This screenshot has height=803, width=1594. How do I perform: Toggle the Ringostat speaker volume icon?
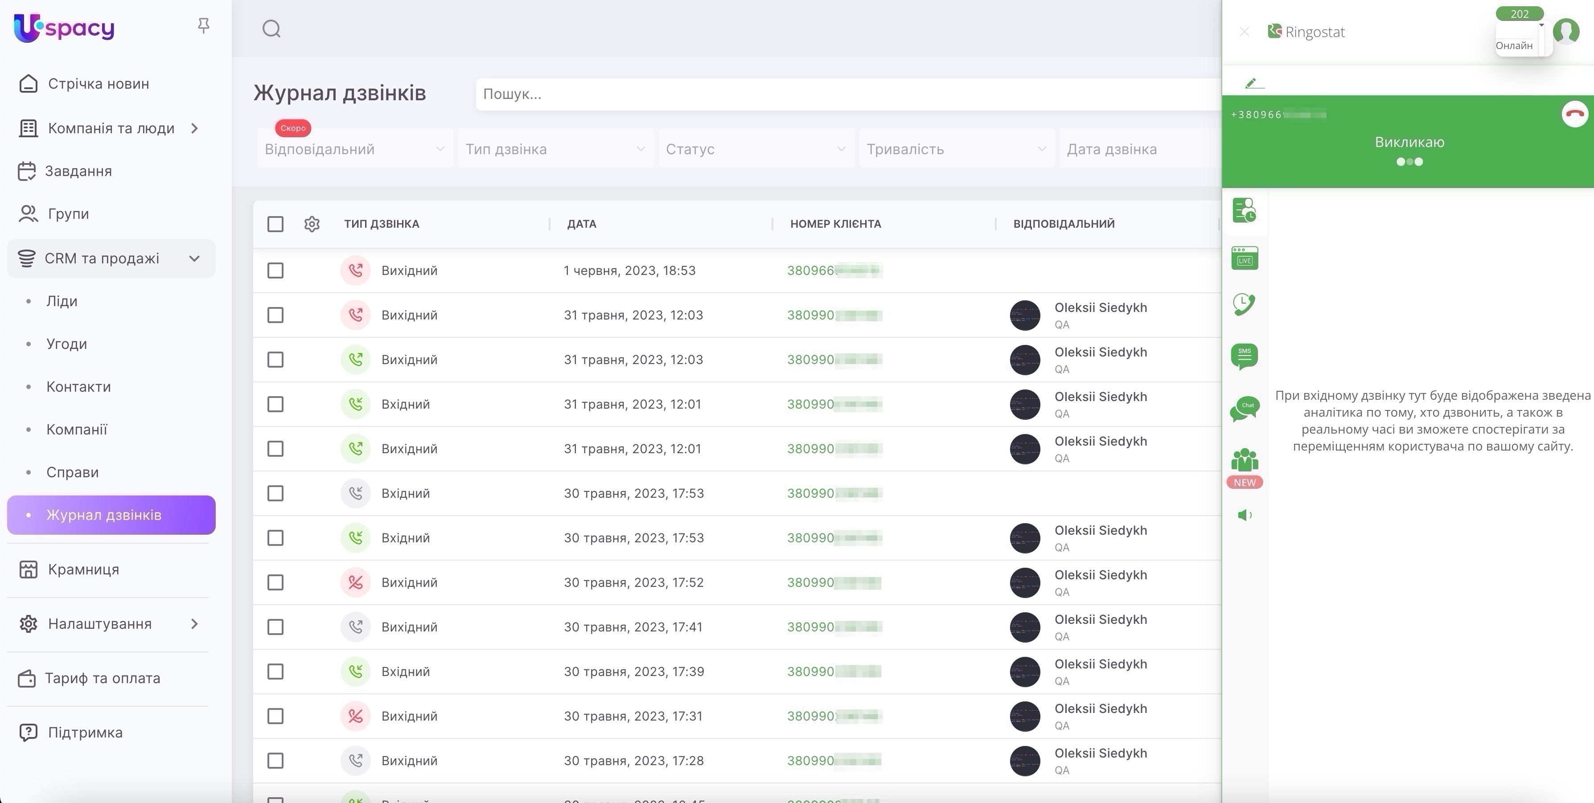1245,515
